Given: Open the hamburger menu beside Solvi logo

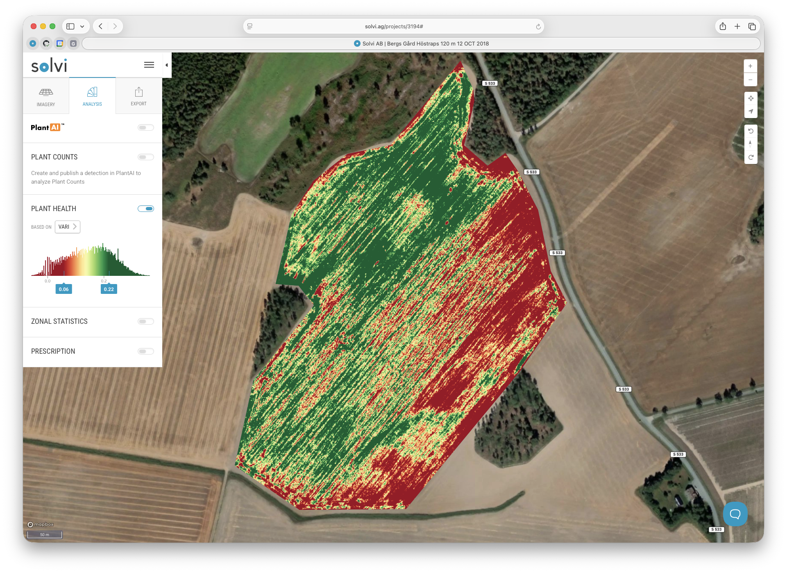Looking at the screenshot, I should click(149, 65).
